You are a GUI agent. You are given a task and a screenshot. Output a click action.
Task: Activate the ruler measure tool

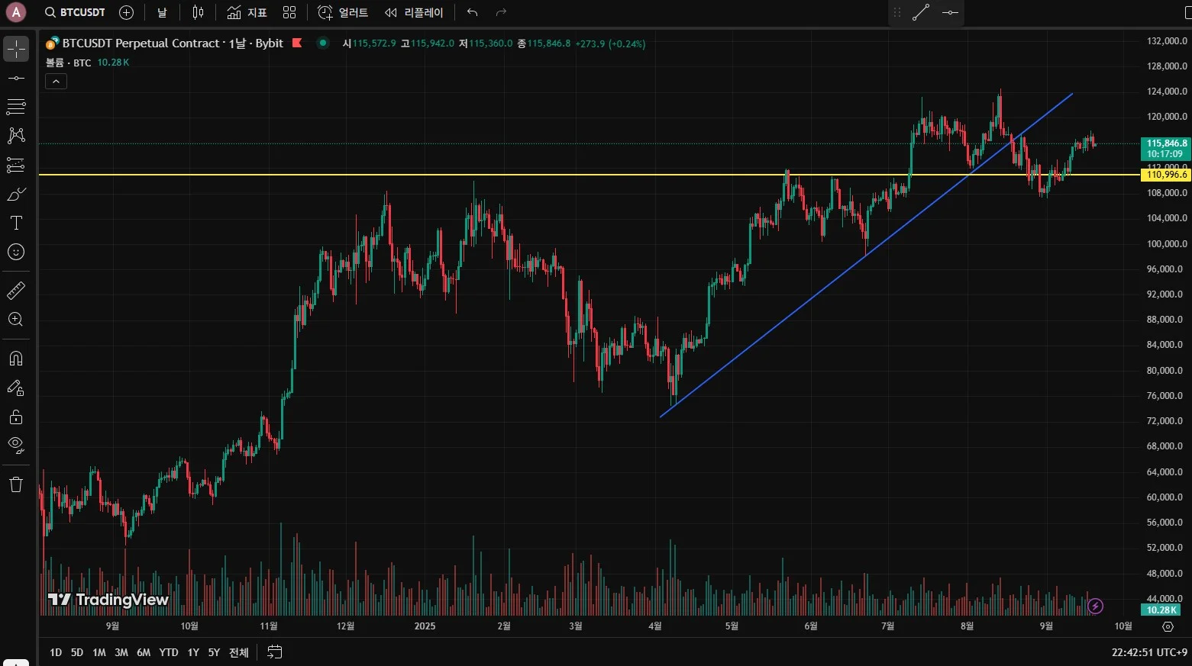[16, 291]
